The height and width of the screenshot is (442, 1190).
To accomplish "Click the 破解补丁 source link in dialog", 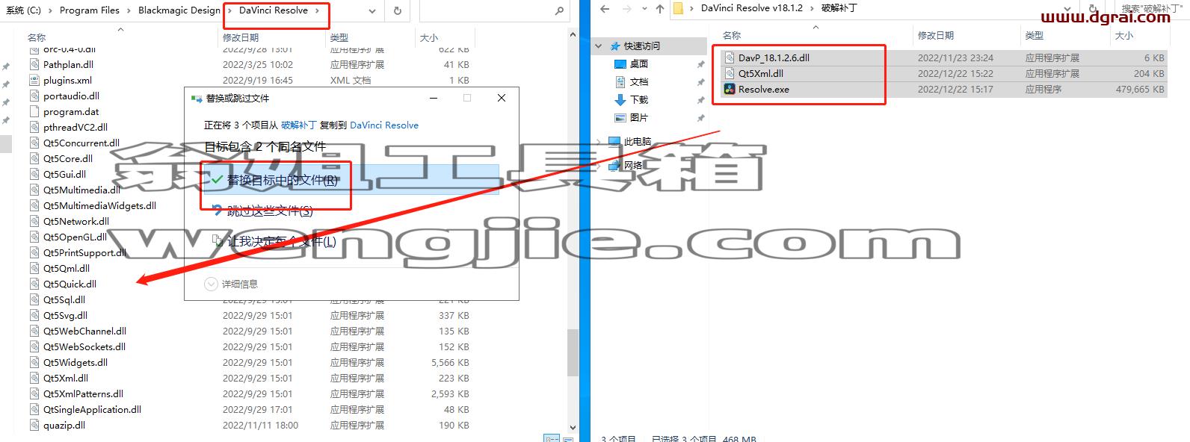I will pyautogui.click(x=299, y=125).
